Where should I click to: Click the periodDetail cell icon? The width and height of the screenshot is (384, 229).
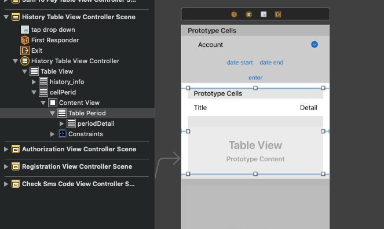[71, 124]
